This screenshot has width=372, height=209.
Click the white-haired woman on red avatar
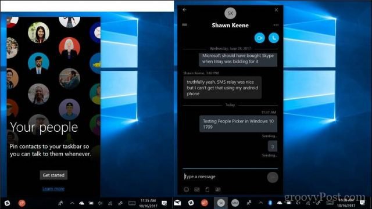click(x=69, y=48)
